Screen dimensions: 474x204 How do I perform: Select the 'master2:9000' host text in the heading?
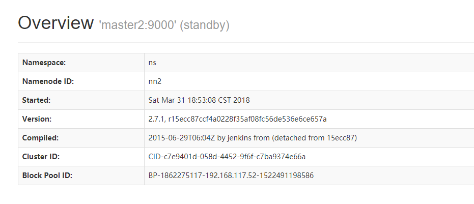pos(137,25)
